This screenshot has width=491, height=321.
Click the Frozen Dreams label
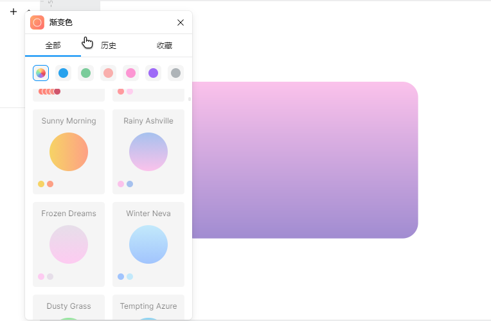(x=69, y=214)
